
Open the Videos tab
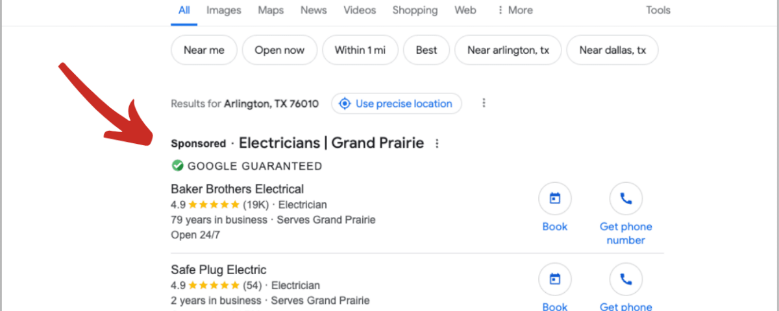pos(360,10)
